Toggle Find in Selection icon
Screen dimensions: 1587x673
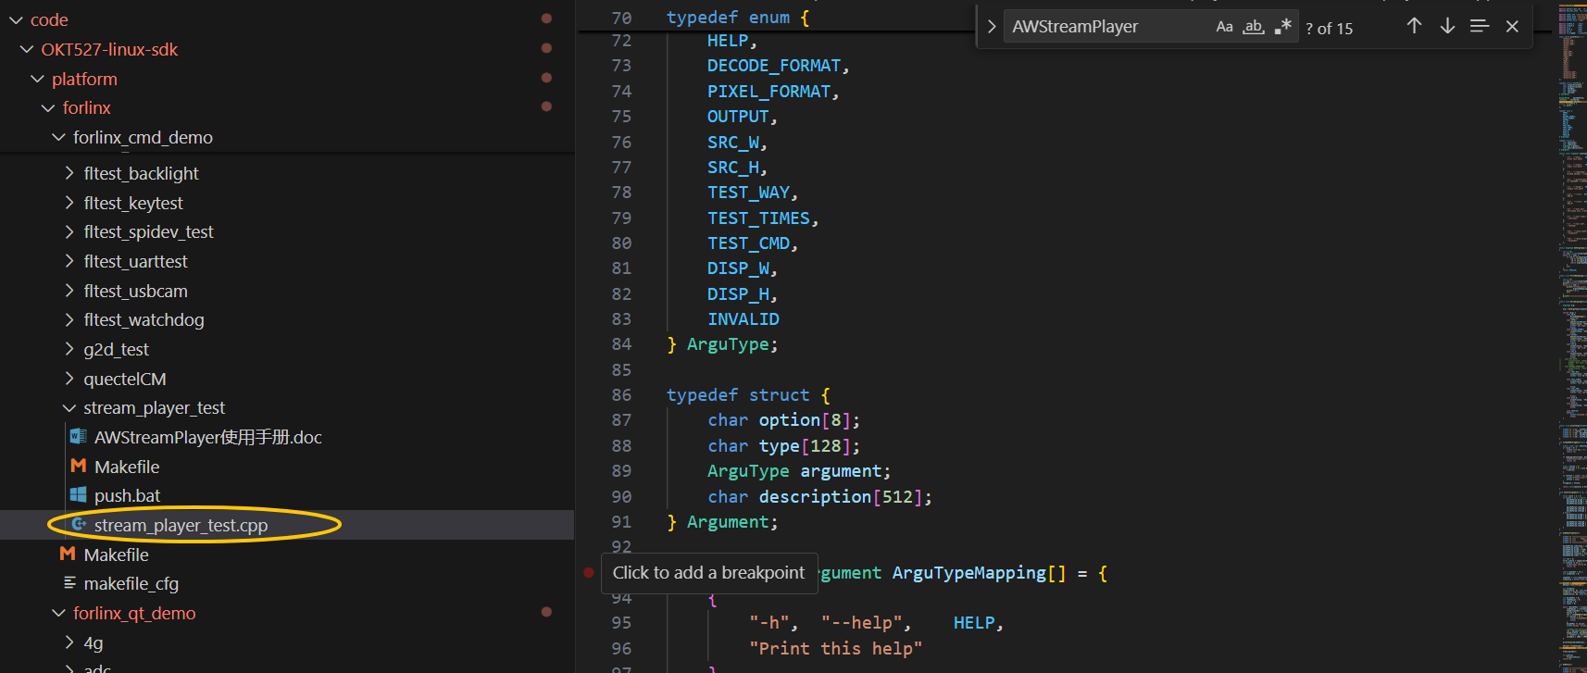(x=1480, y=26)
